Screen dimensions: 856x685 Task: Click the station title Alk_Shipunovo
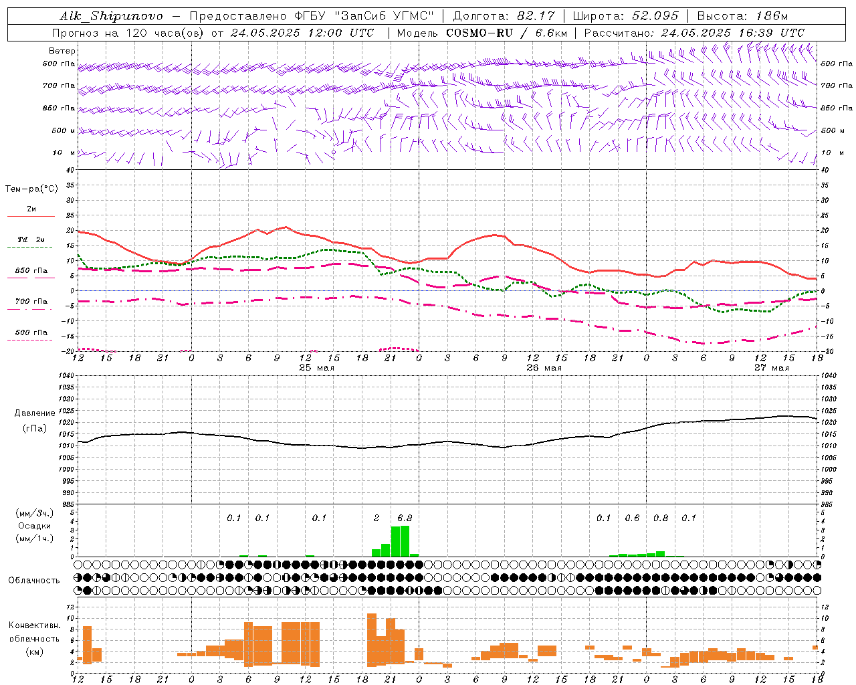tap(111, 16)
